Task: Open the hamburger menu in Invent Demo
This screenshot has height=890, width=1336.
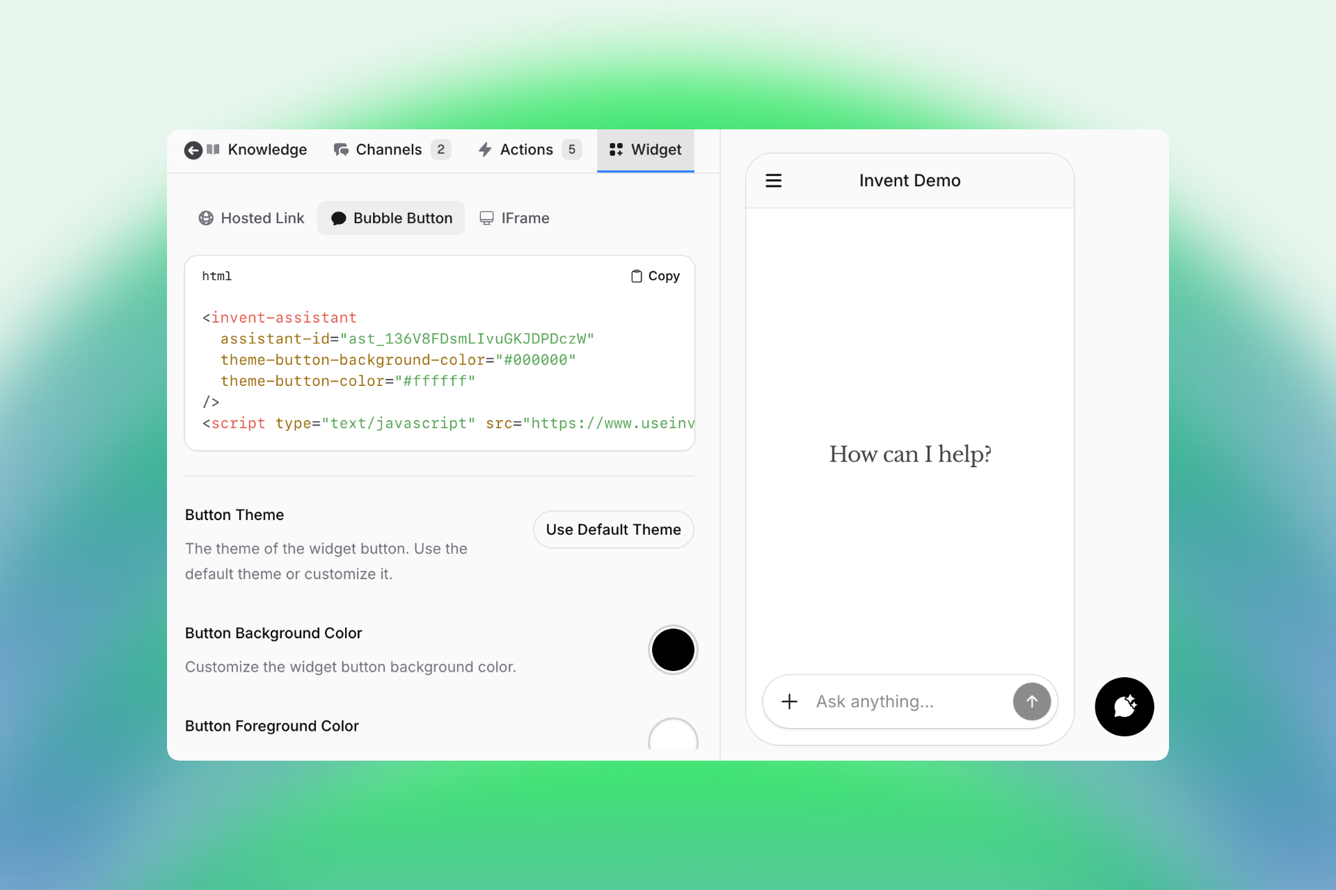Action: coord(773,181)
